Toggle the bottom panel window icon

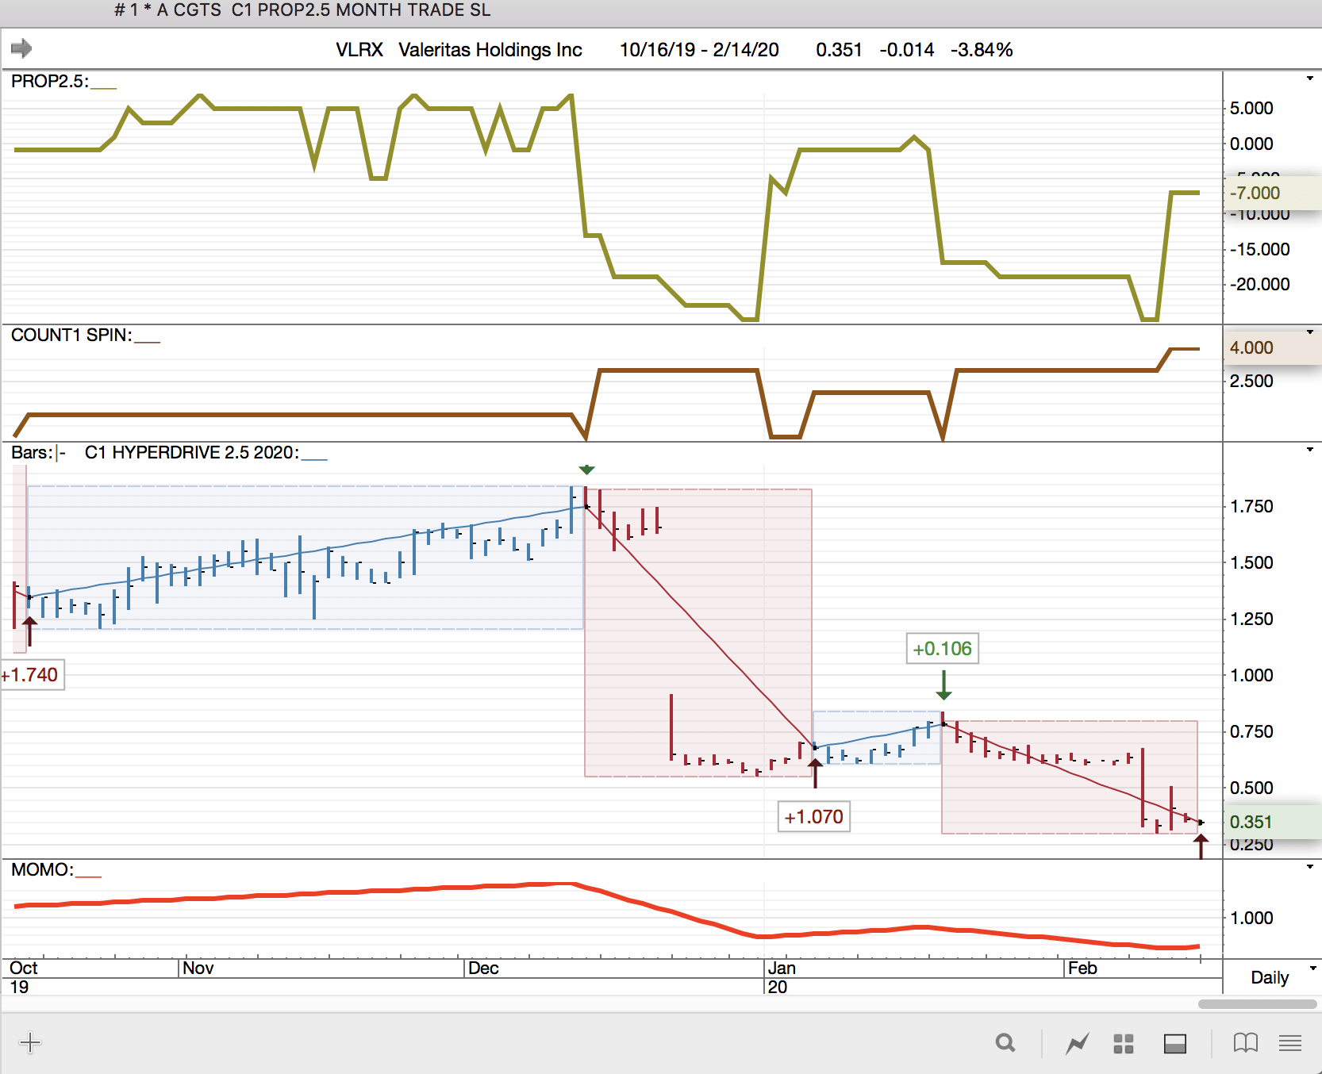(x=1175, y=1043)
